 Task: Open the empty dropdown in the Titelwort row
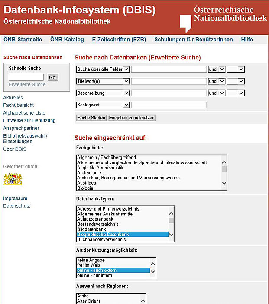click(x=236, y=81)
